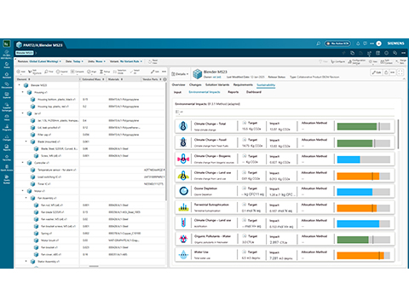Click the Climate Change - Total progress bar
Screen dimensions: 409x307
pyautogui.click(x=364, y=126)
